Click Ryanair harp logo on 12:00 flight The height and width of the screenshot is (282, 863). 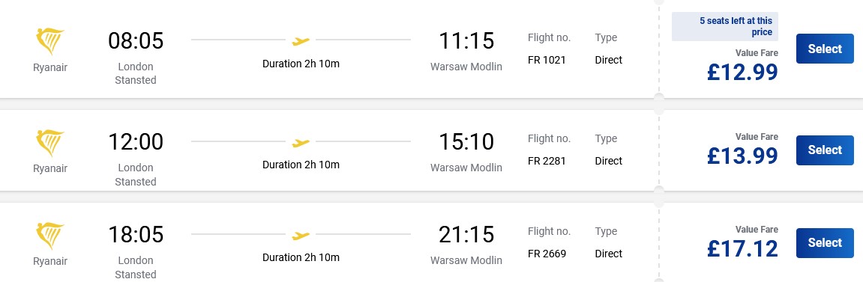click(50, 143)
